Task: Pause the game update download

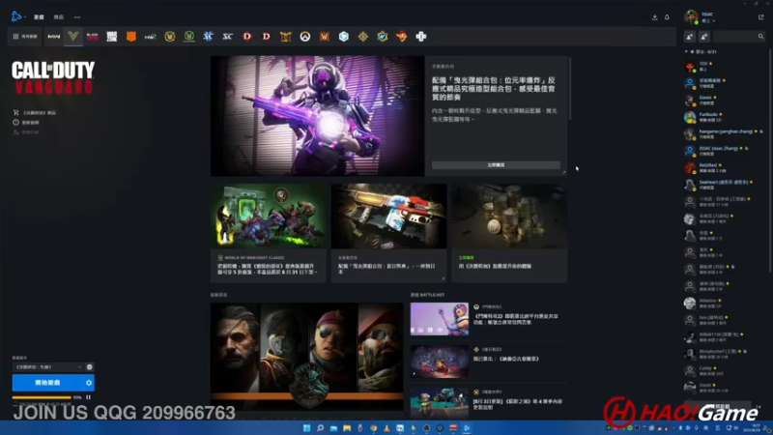Action: (88, 397)
